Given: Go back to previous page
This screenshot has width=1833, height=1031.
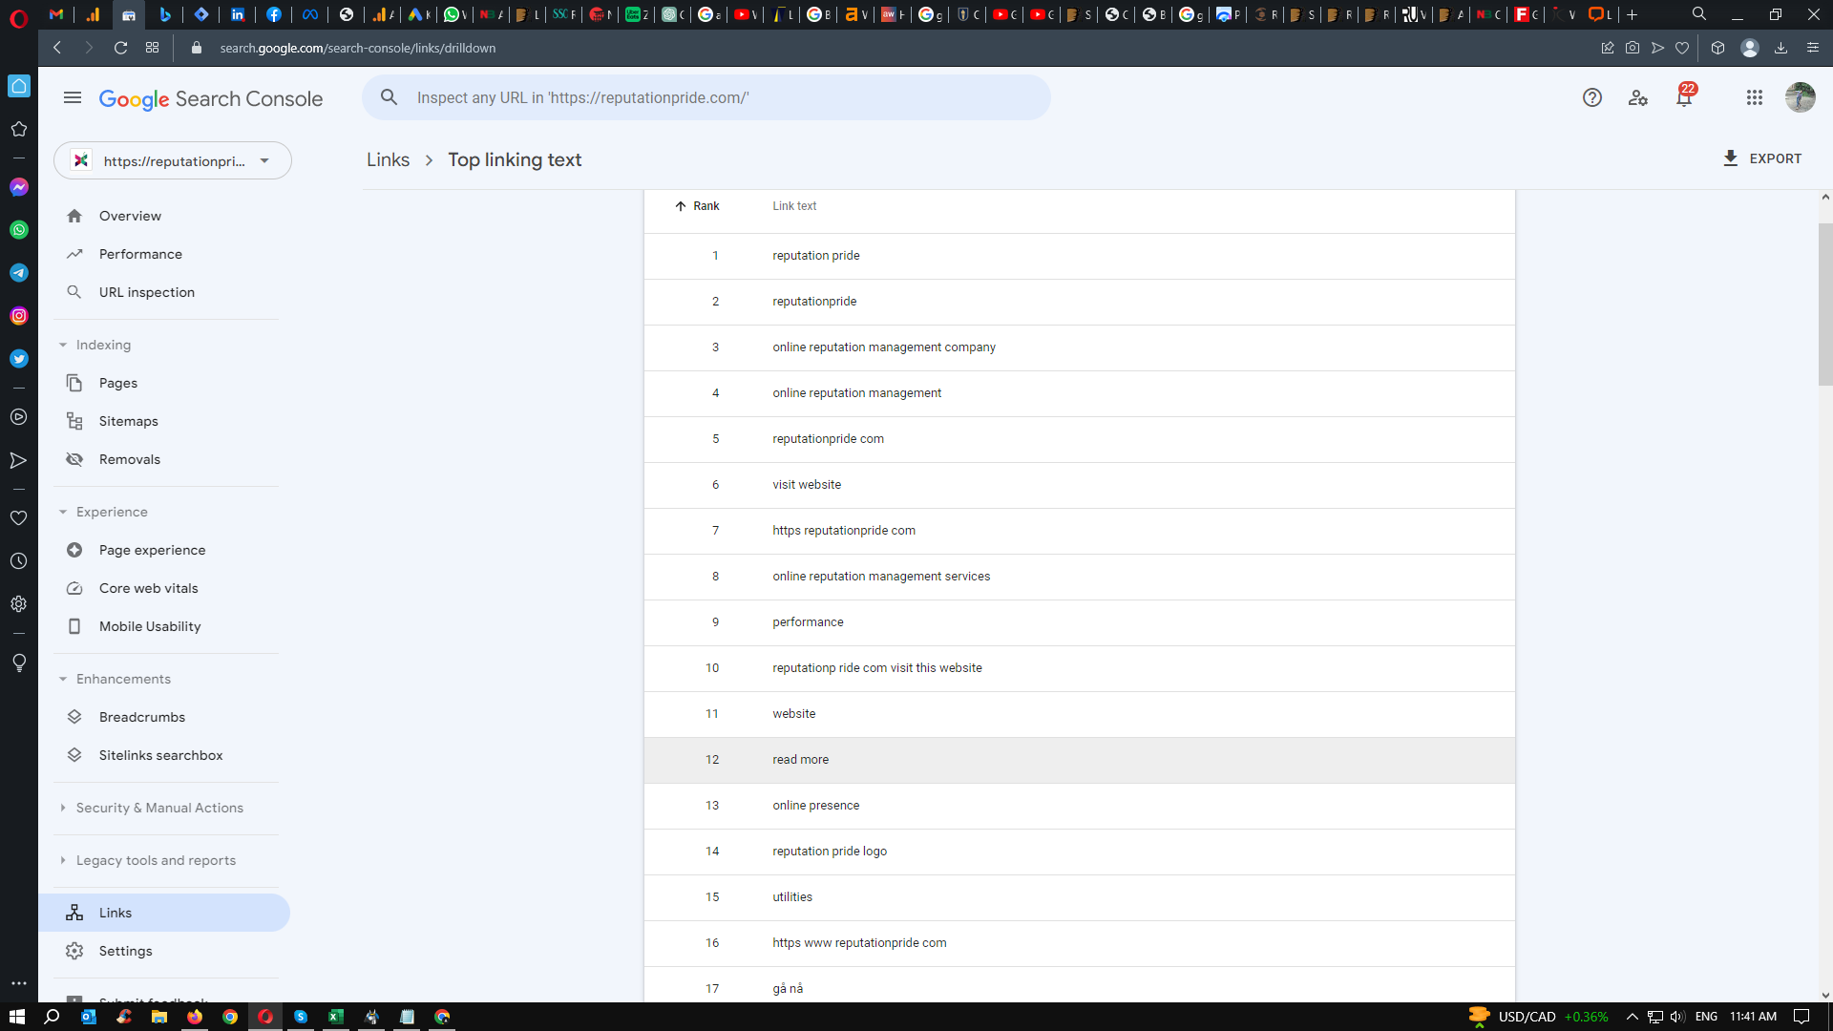Looking at the screenshot, I should point(57,48).
